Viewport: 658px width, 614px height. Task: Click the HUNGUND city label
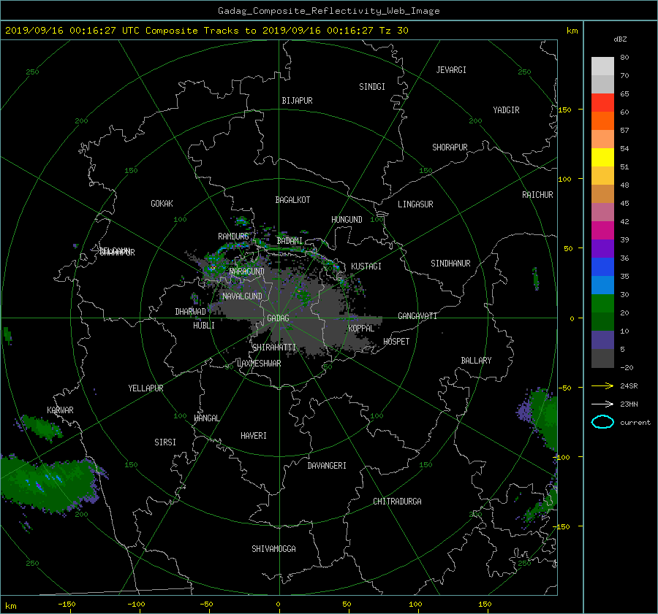[347, 219]
